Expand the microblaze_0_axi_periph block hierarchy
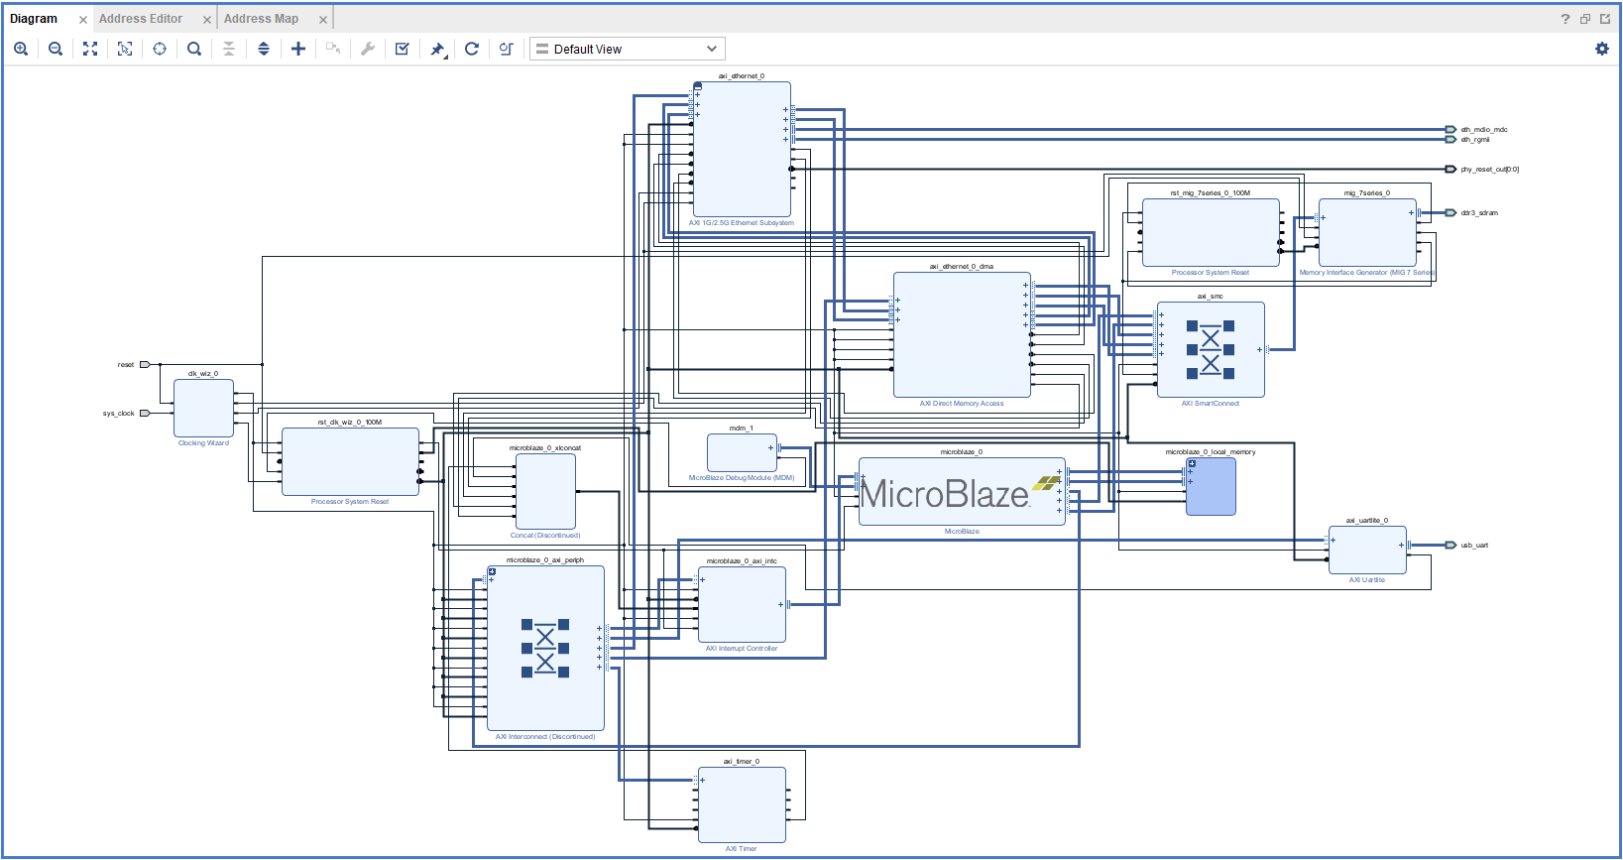1623x860 pixels. 492,571
